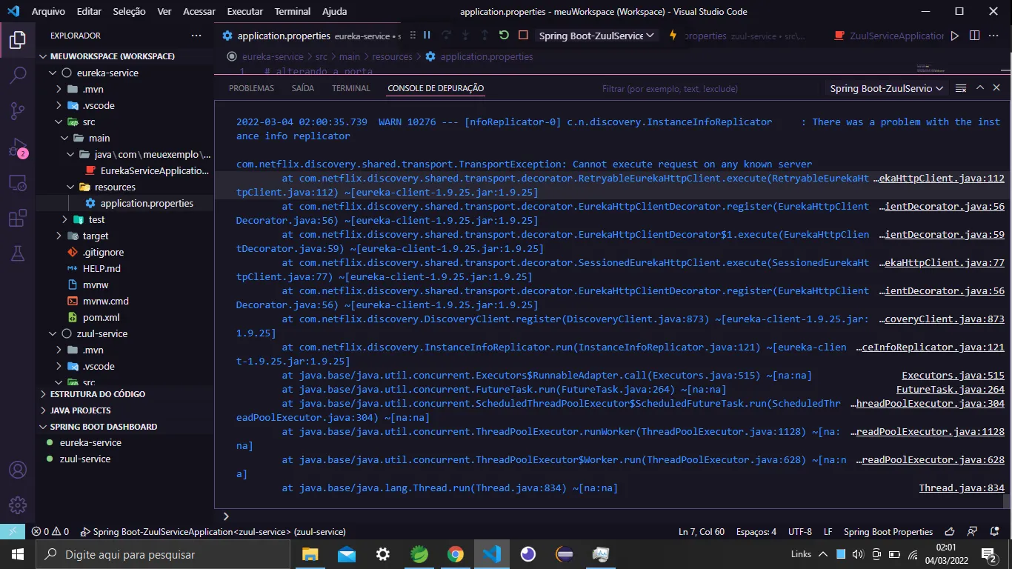Pause the debug session
Image resolution: width=1012 pixels, height=569 pixels.
(427, 36)
